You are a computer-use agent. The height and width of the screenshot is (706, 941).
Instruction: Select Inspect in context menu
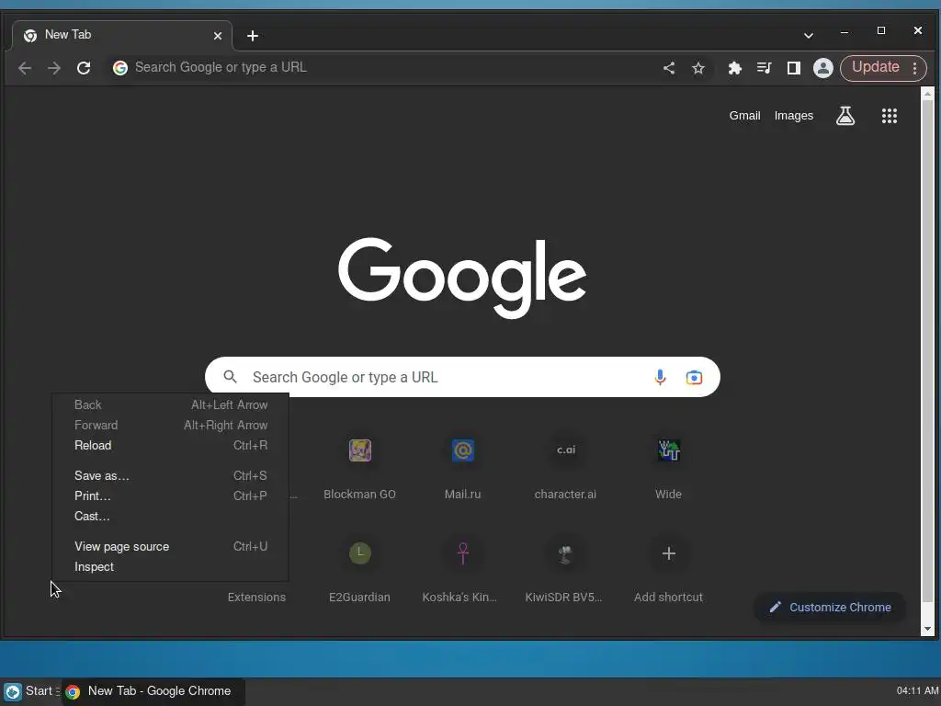tap(170, 566)
